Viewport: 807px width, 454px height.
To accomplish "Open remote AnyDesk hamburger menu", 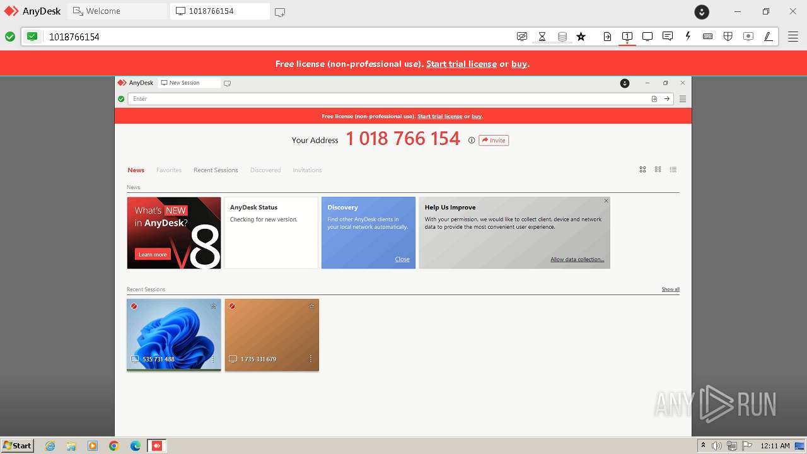I will pyautogui.click(x=683, y=99).
